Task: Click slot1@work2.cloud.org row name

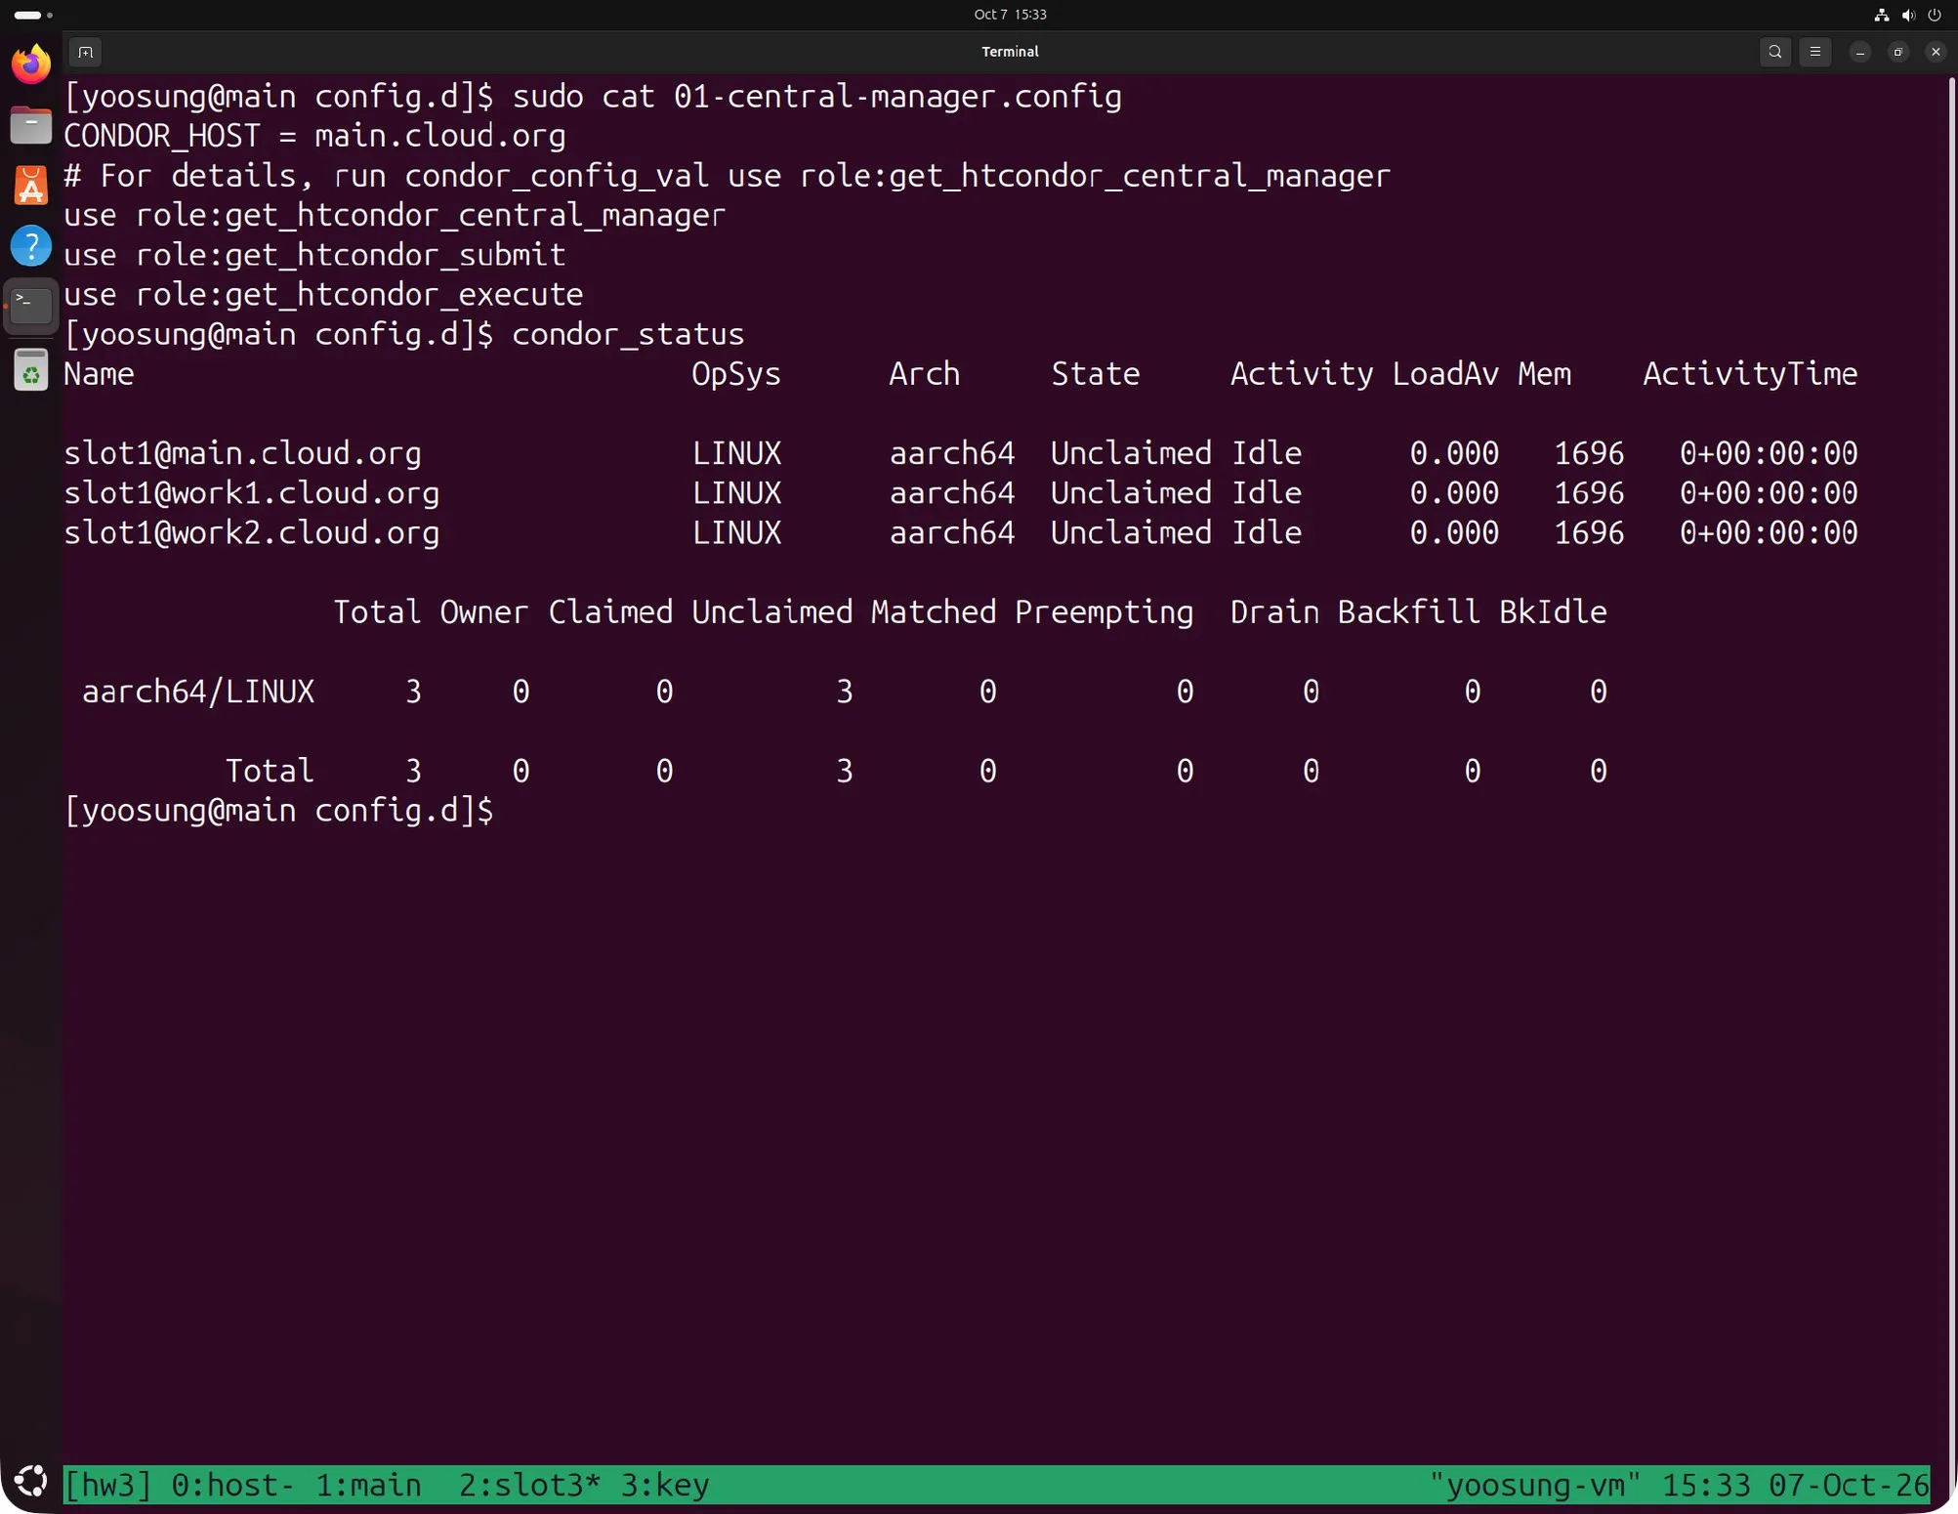Action: [251, 533]
